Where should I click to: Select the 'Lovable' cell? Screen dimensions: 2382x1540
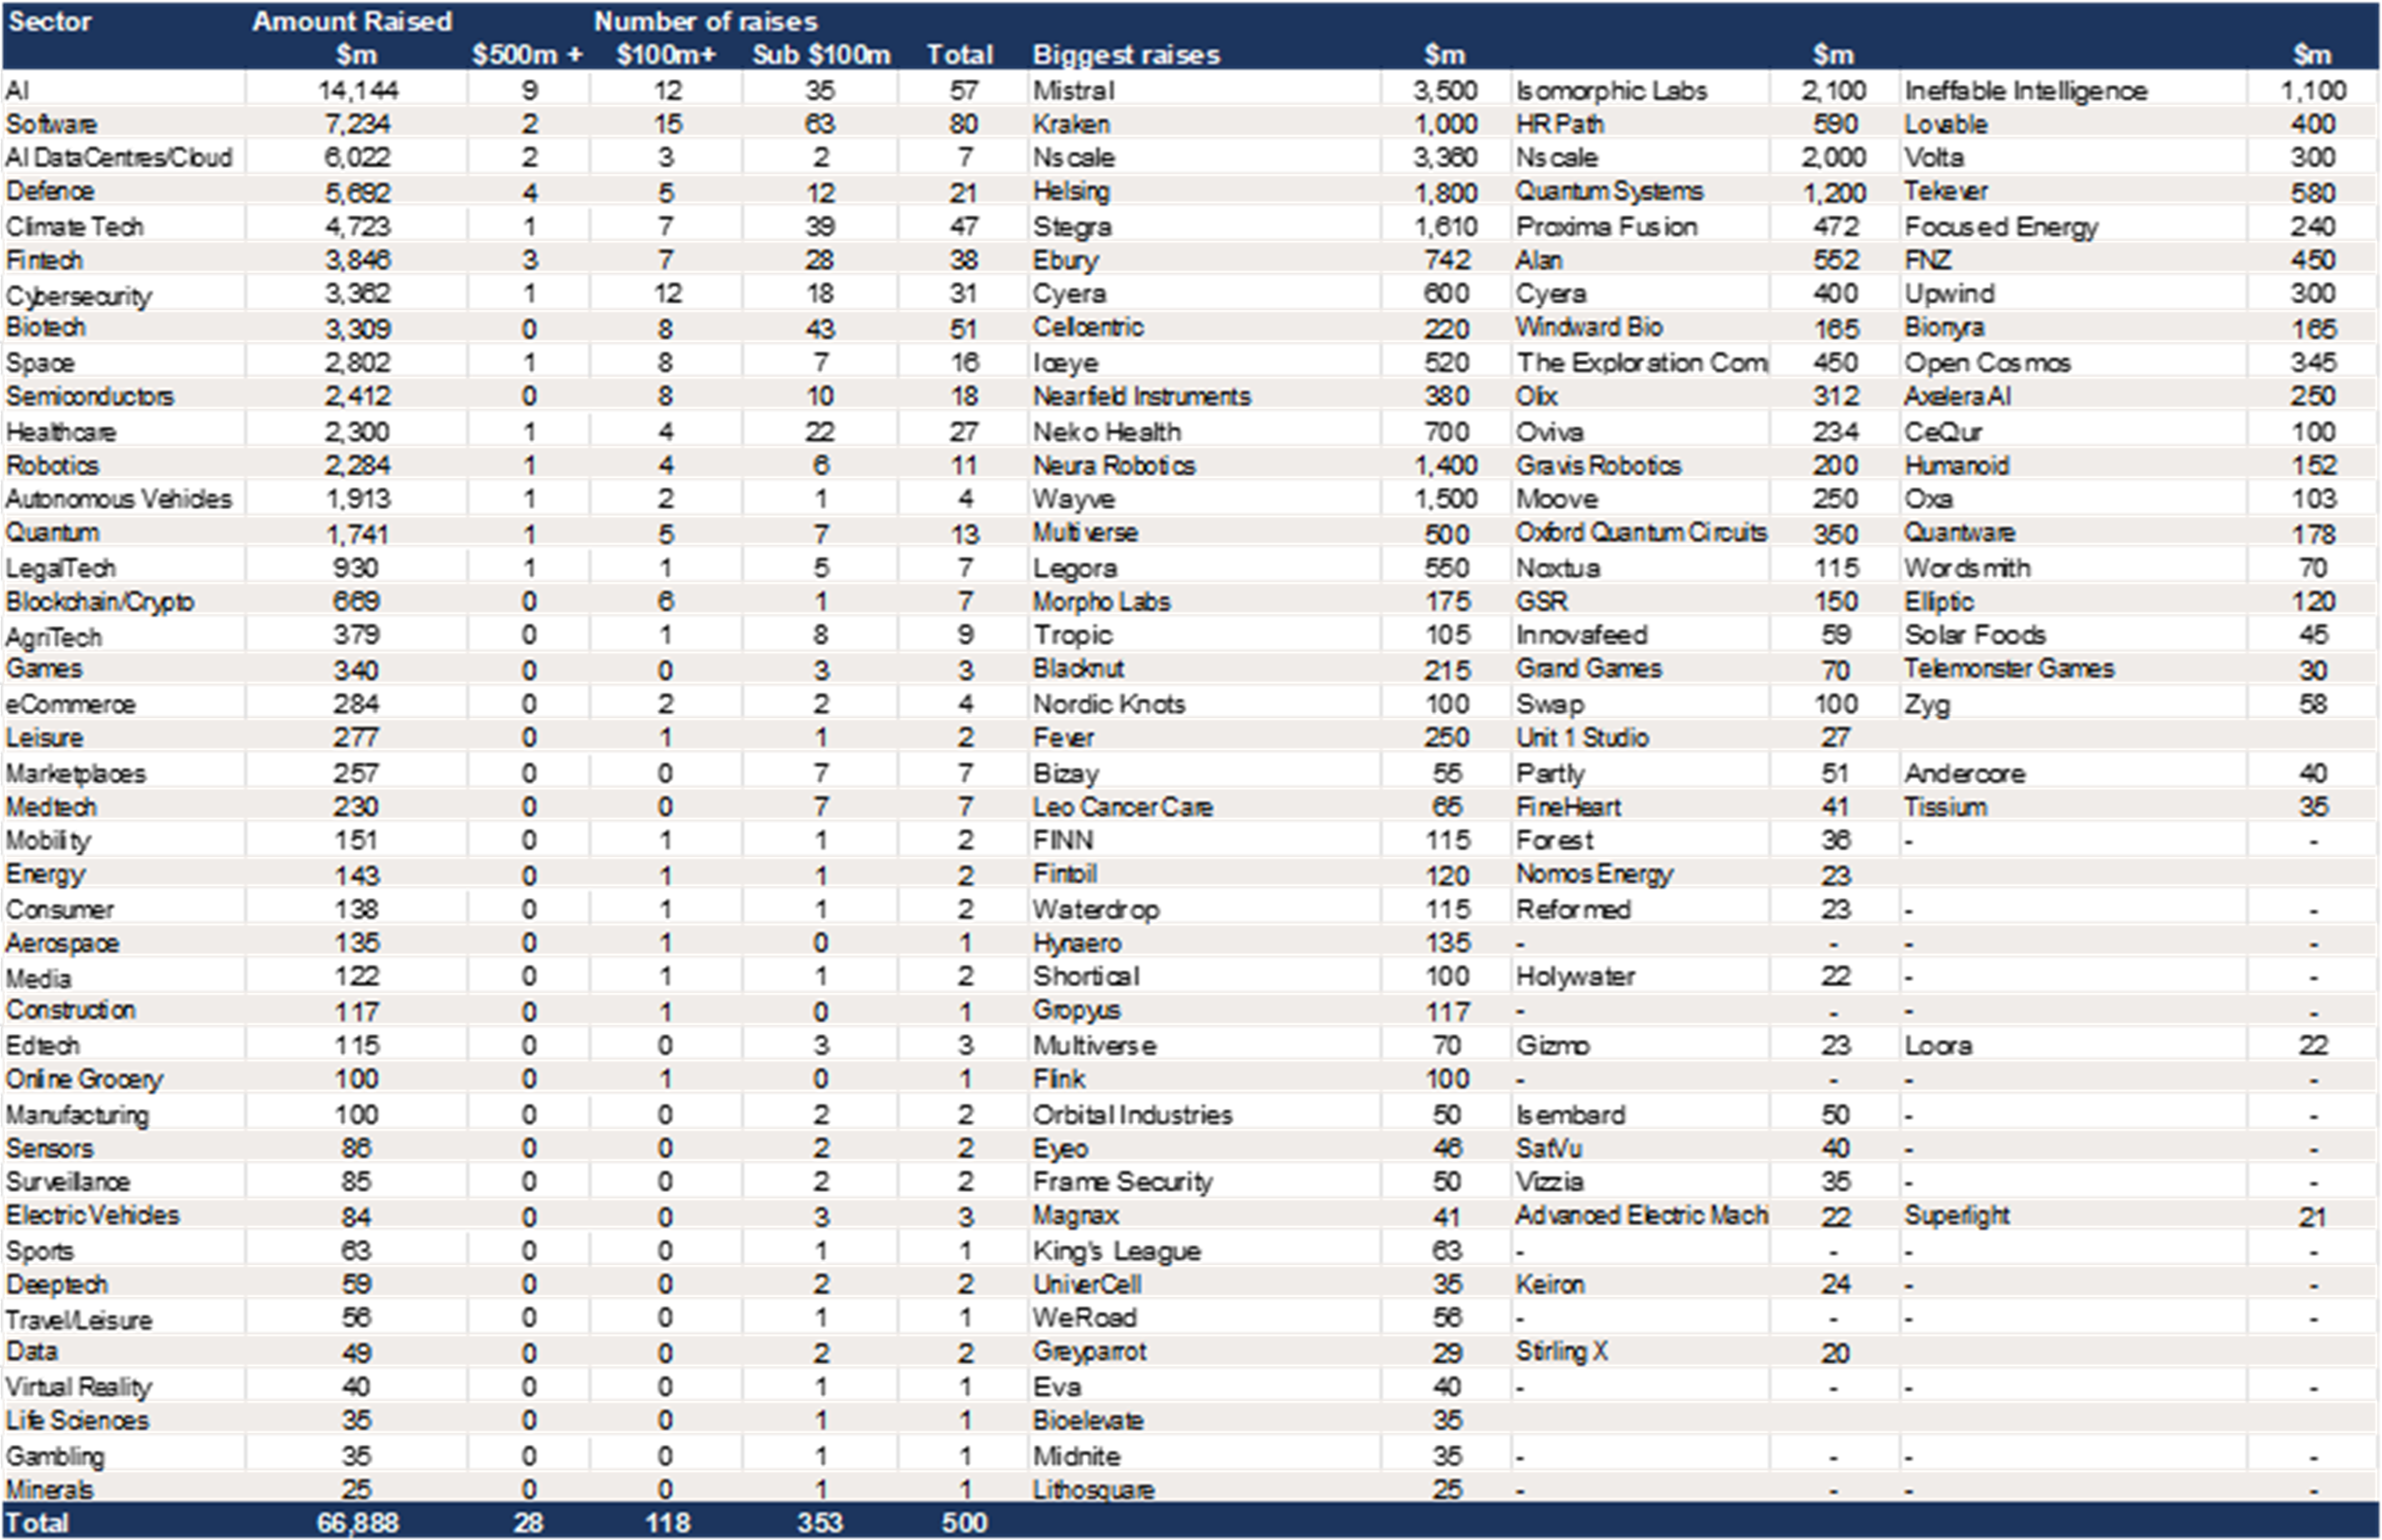point(1946,124)
